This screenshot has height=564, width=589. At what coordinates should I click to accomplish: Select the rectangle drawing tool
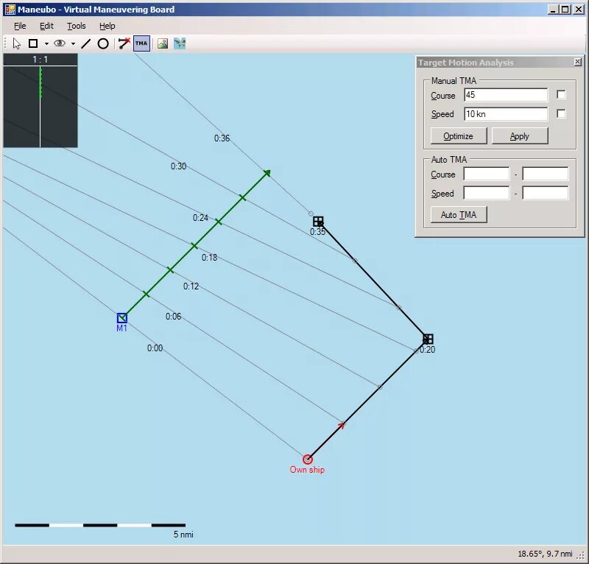point(32,43)
